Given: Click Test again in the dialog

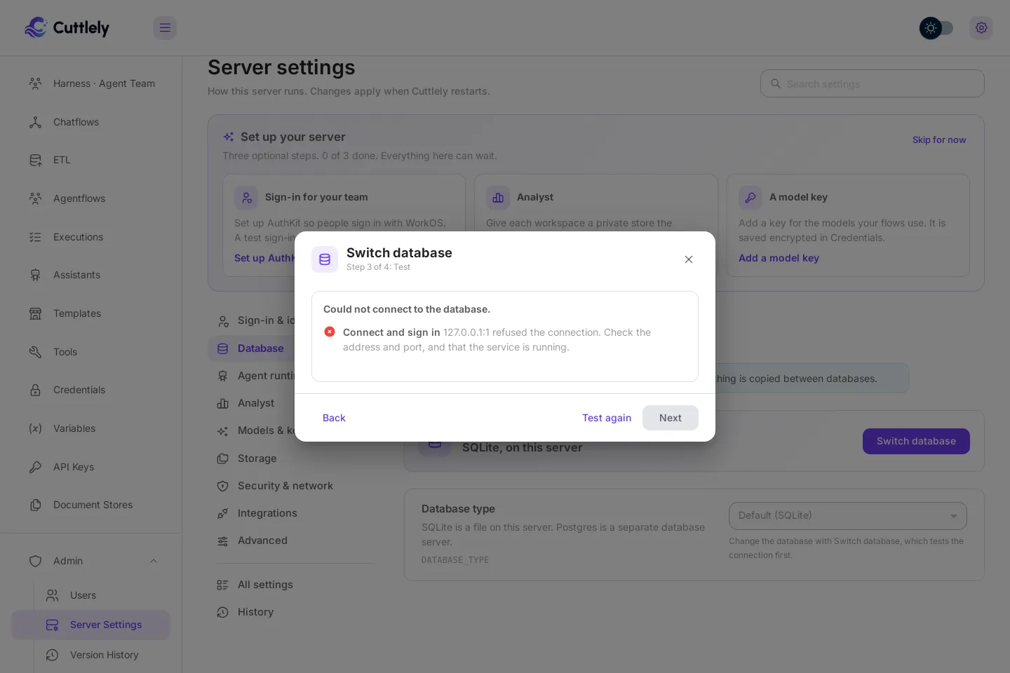Looking at the screenshot, I should point(607,418).
